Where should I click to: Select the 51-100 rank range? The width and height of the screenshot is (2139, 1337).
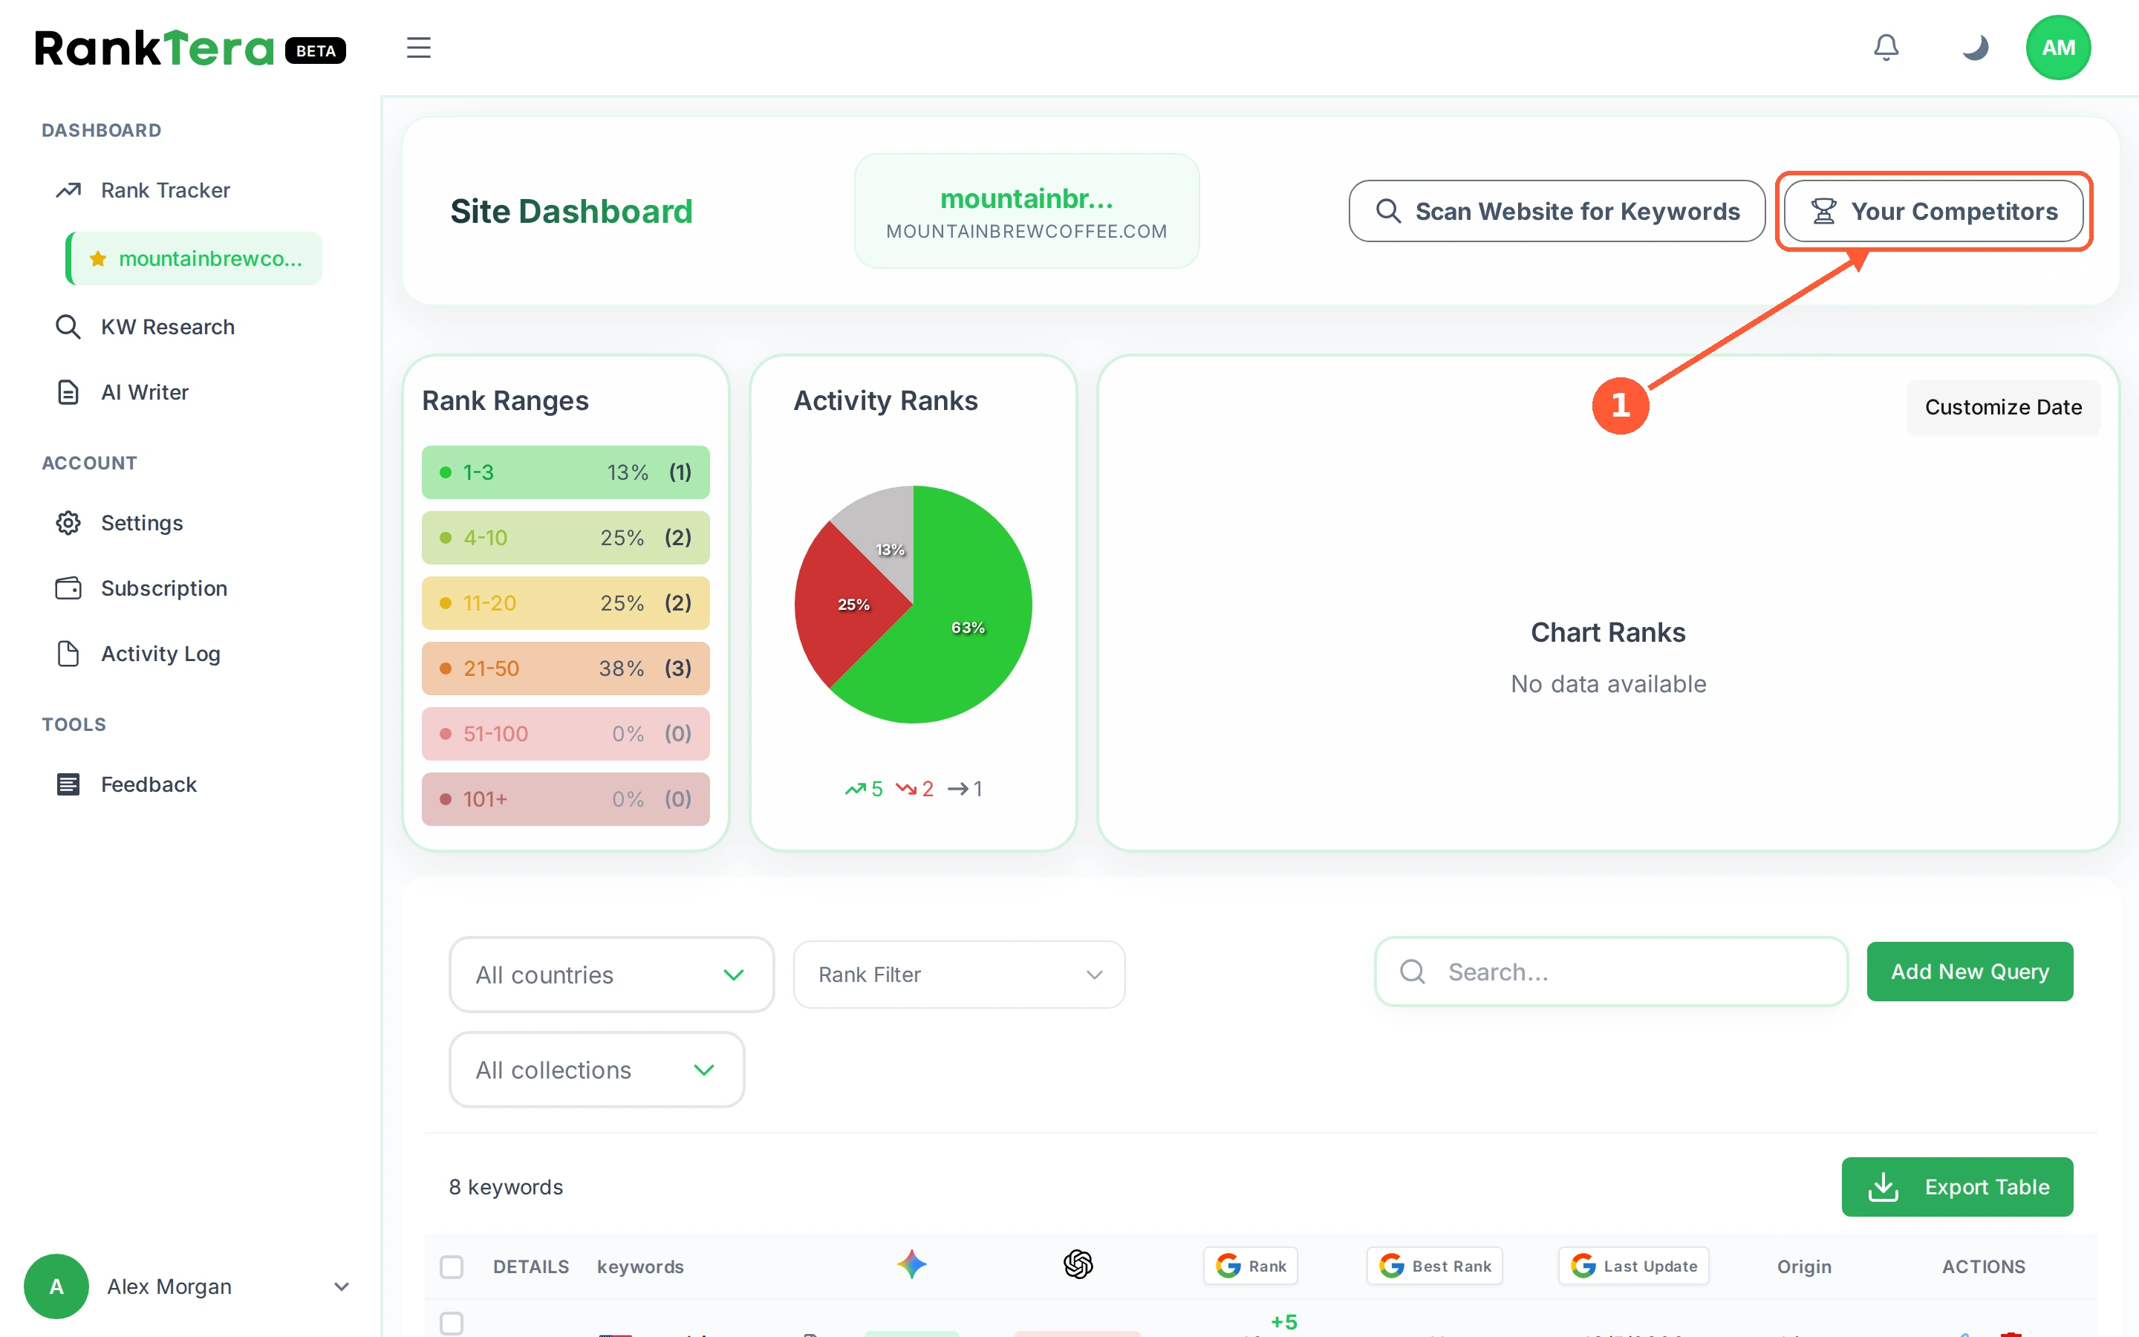566,734
